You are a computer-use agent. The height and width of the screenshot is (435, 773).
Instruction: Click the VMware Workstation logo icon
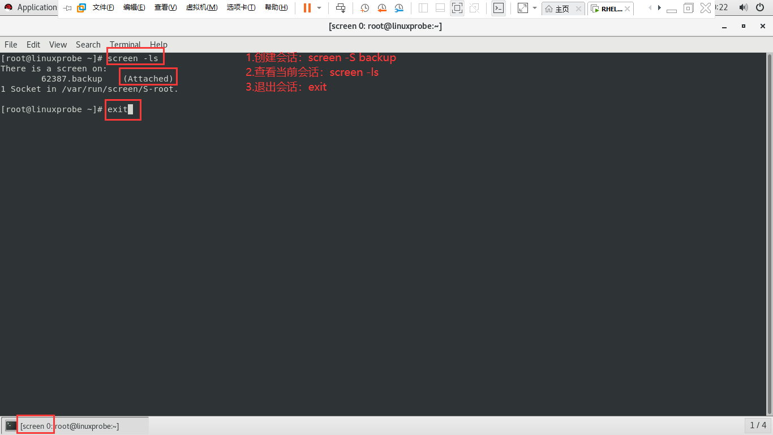pyautogui.click(x=81, y=8)
